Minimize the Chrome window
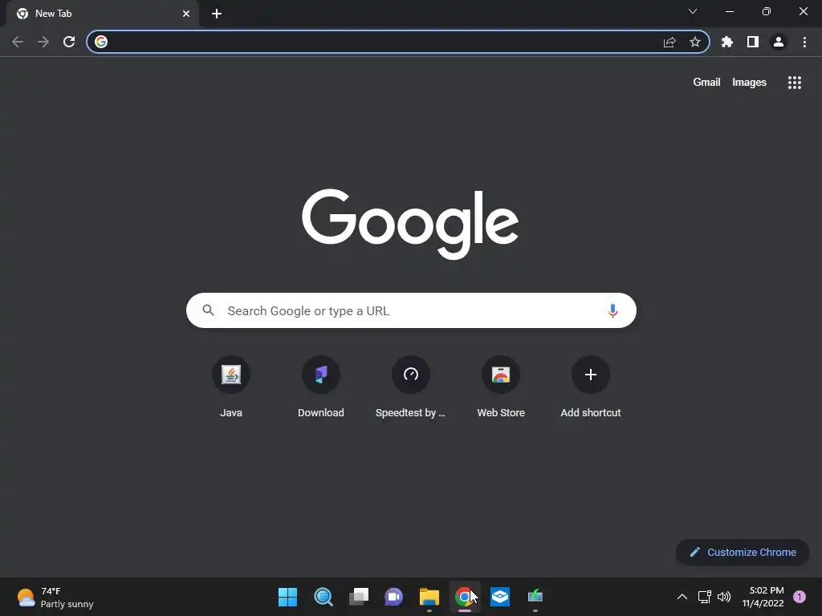The width and height of the screenshot is (822, 616). 729,11
